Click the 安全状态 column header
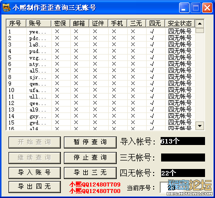 pos(180,23)
